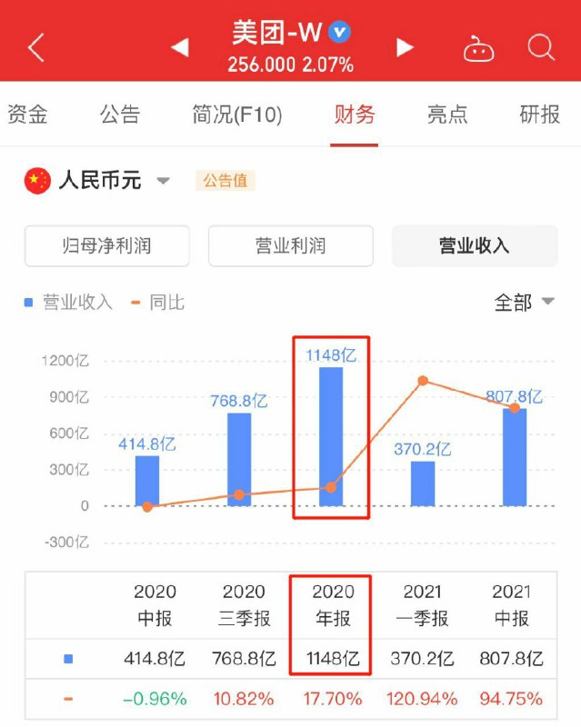The width and height of the screenshot is (581, 727).
Task: Tap the China flag currency icon
Action: [37, 181]
